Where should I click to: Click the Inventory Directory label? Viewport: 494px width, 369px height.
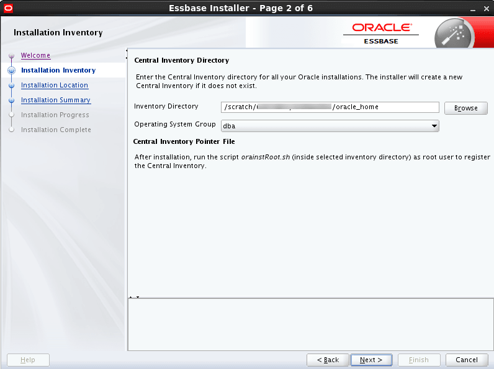[x=166, y=107]
